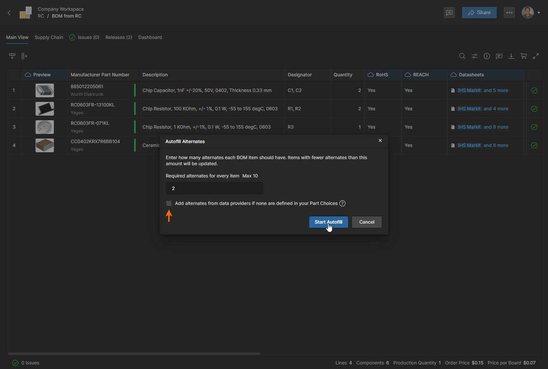This screenshot has height=369, width=548.
Task: Open the shopping cart icon
Action: 524,56
